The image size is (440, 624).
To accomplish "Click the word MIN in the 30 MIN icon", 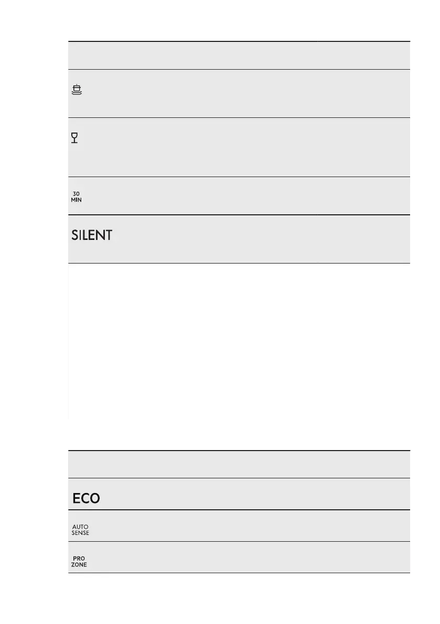I will 77,200.
